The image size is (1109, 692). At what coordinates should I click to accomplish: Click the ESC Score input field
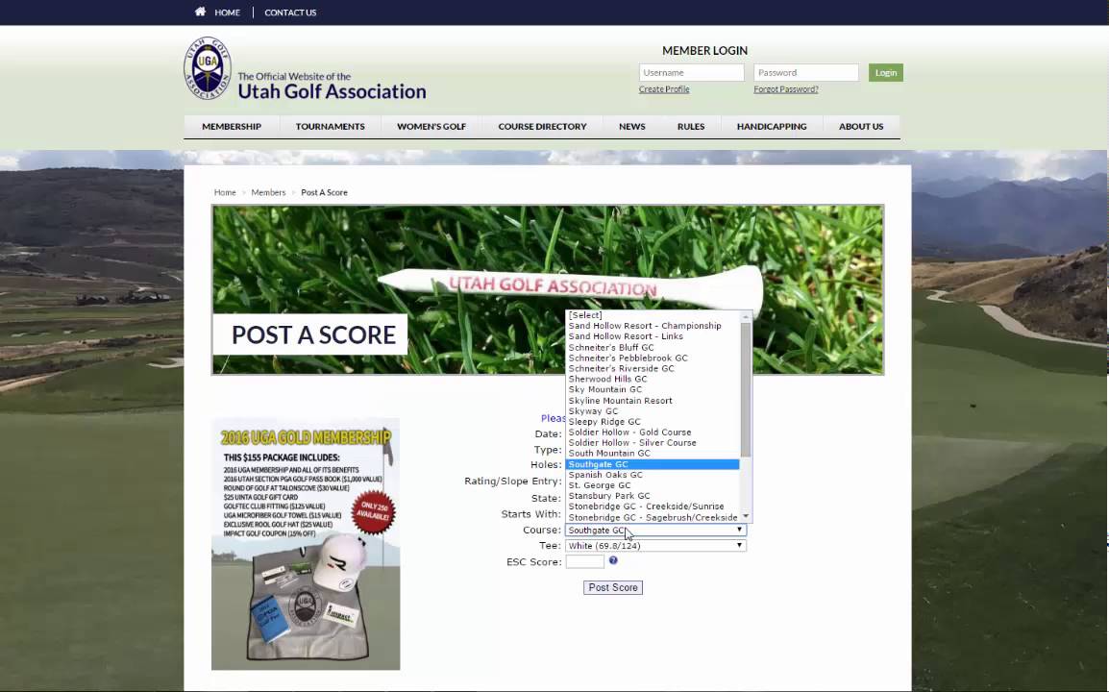pyautogui.click(x=585, y=562)
